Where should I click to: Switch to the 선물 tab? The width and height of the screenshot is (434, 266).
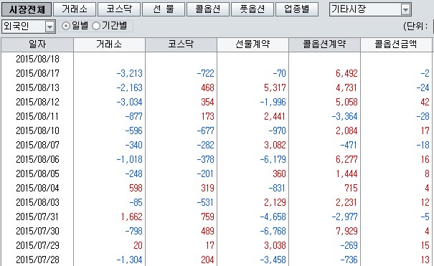click(x=164, y=9)
